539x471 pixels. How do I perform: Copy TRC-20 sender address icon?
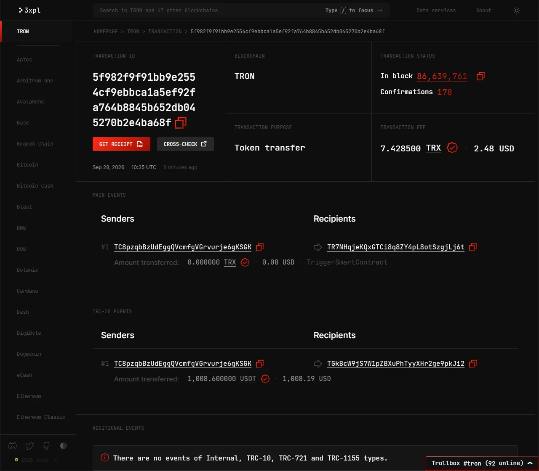tap(260, 363)
